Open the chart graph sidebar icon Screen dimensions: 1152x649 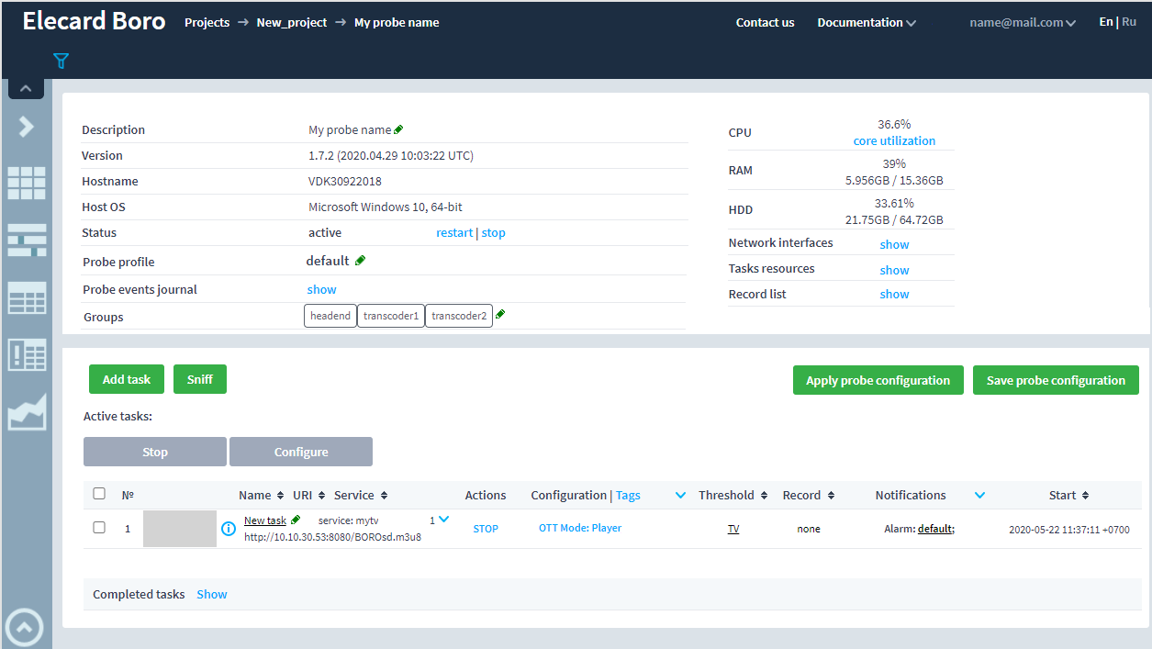tap(27, 412)
